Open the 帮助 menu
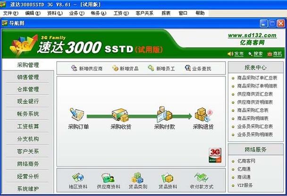 point(200,13)
